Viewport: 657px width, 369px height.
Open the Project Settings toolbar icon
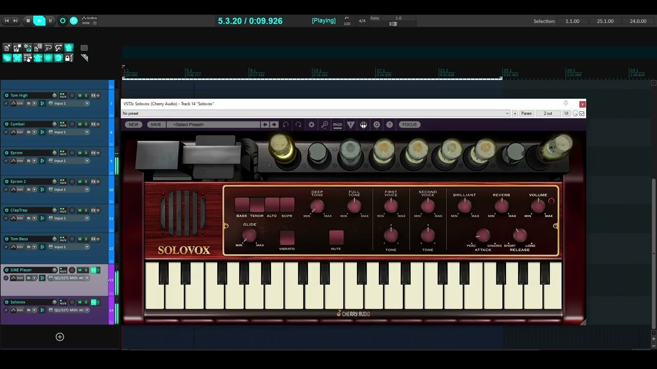click(x=38, y=48)
